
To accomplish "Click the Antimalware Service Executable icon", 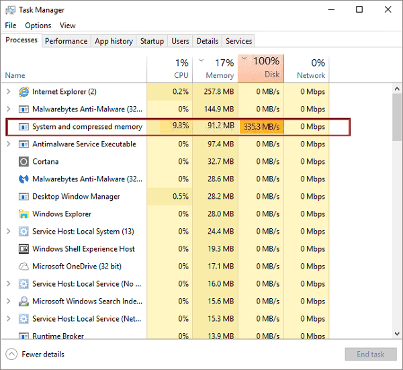I will [24, 144].
